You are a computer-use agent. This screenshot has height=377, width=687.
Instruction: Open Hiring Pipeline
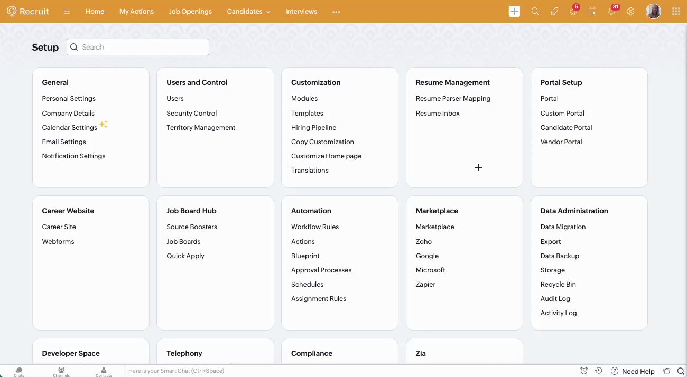coord(313,128)
